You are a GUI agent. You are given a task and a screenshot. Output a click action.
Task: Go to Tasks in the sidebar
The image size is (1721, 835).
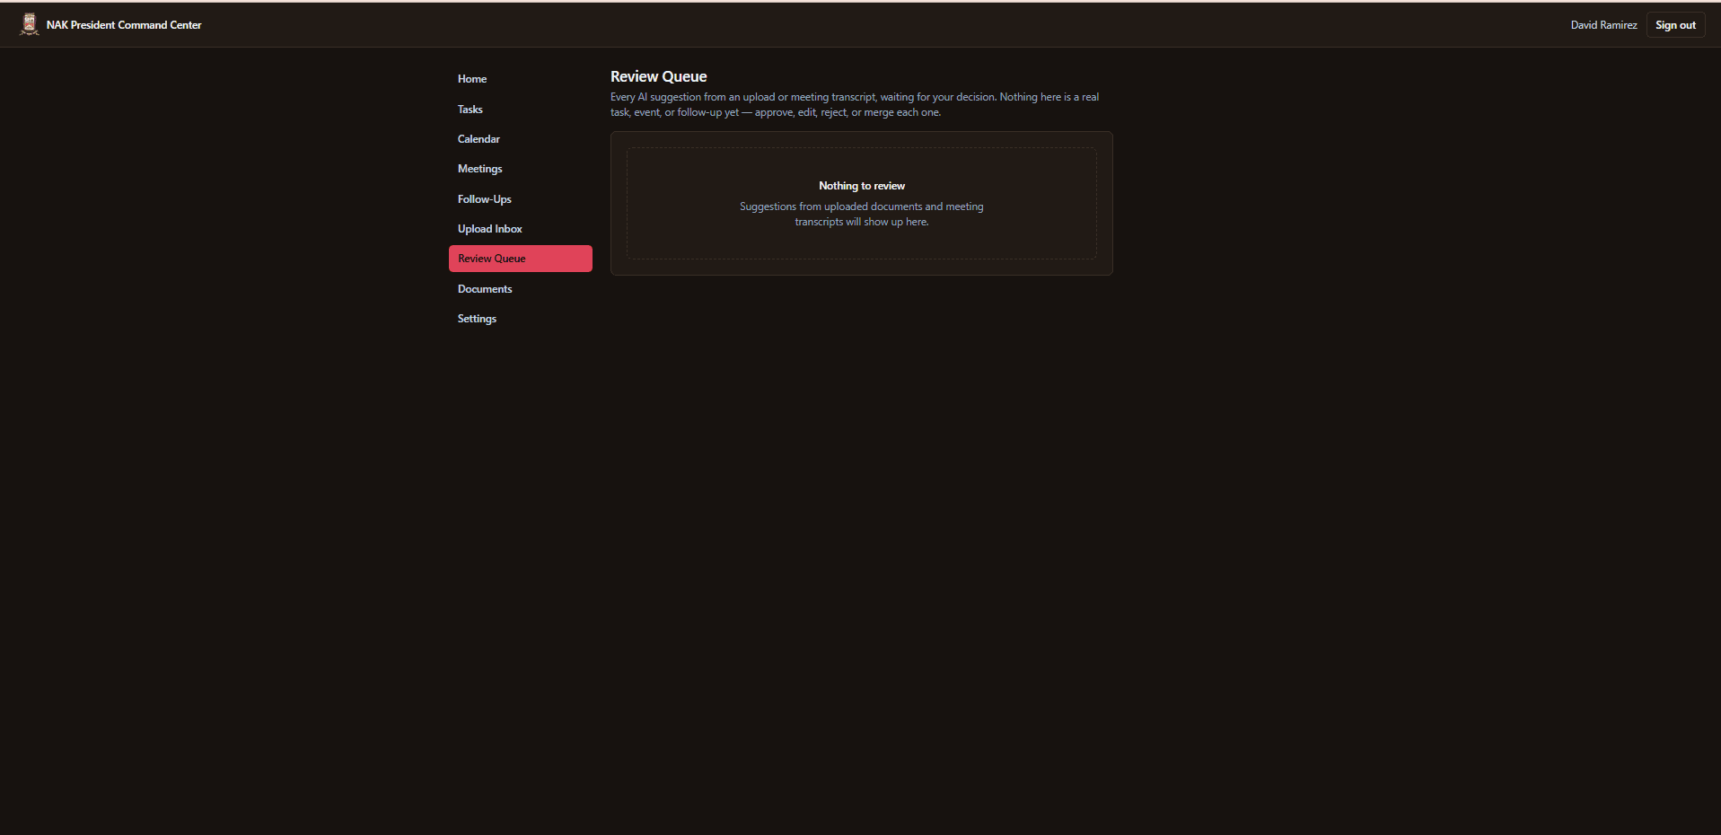521,110
